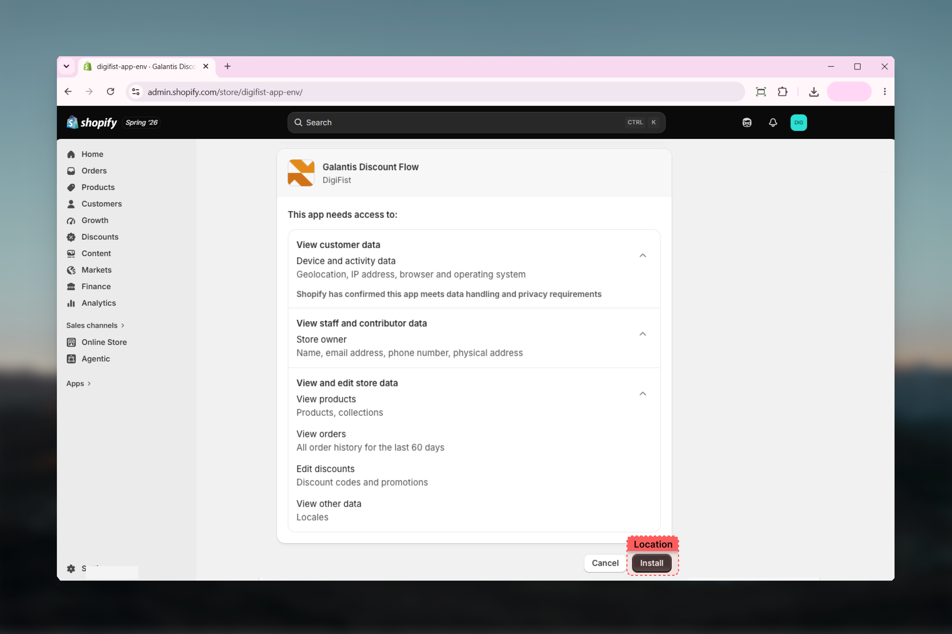Open Content
952x634 pixels.
click(x=96, y=253)
